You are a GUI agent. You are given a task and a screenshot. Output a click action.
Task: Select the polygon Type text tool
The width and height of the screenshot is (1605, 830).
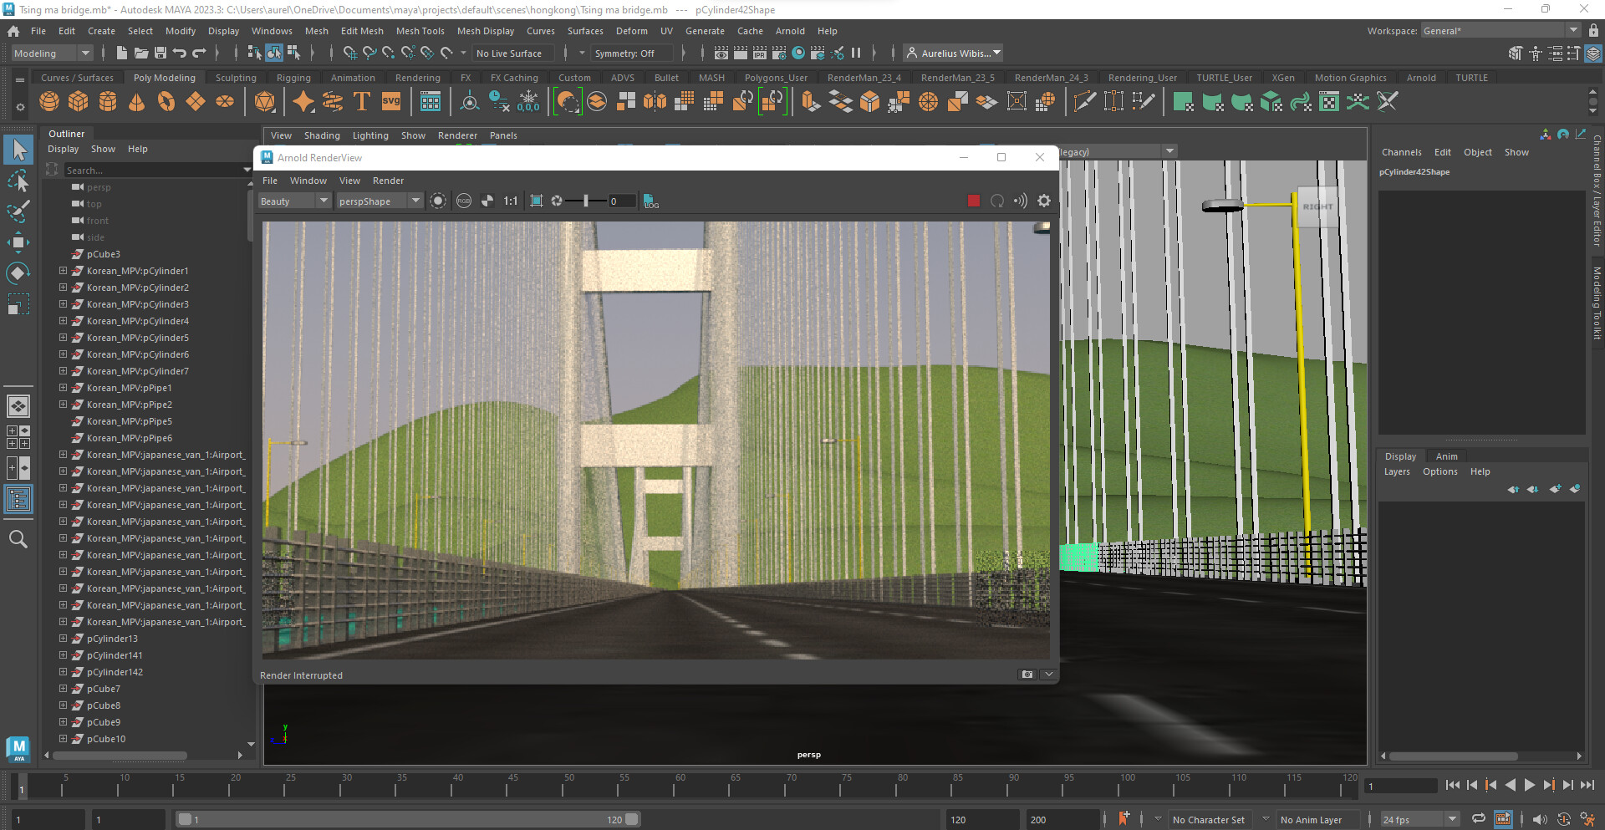pyautogui.click(x=361, y=101)
